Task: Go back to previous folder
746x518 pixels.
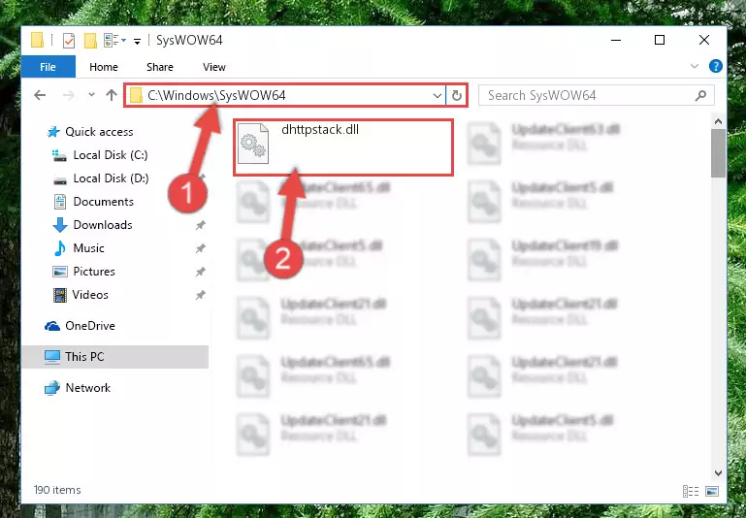Action: [x=40, y=95]
